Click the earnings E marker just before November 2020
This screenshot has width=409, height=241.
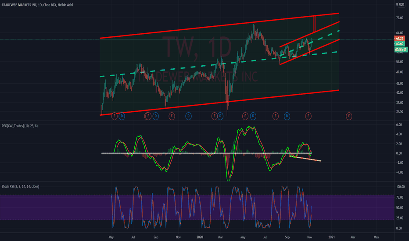pos(308,116)
